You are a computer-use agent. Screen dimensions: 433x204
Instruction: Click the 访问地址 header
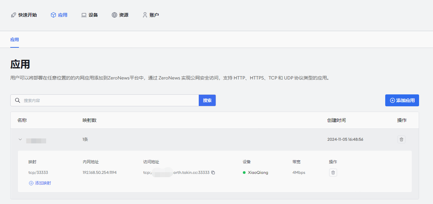point(151,162)
